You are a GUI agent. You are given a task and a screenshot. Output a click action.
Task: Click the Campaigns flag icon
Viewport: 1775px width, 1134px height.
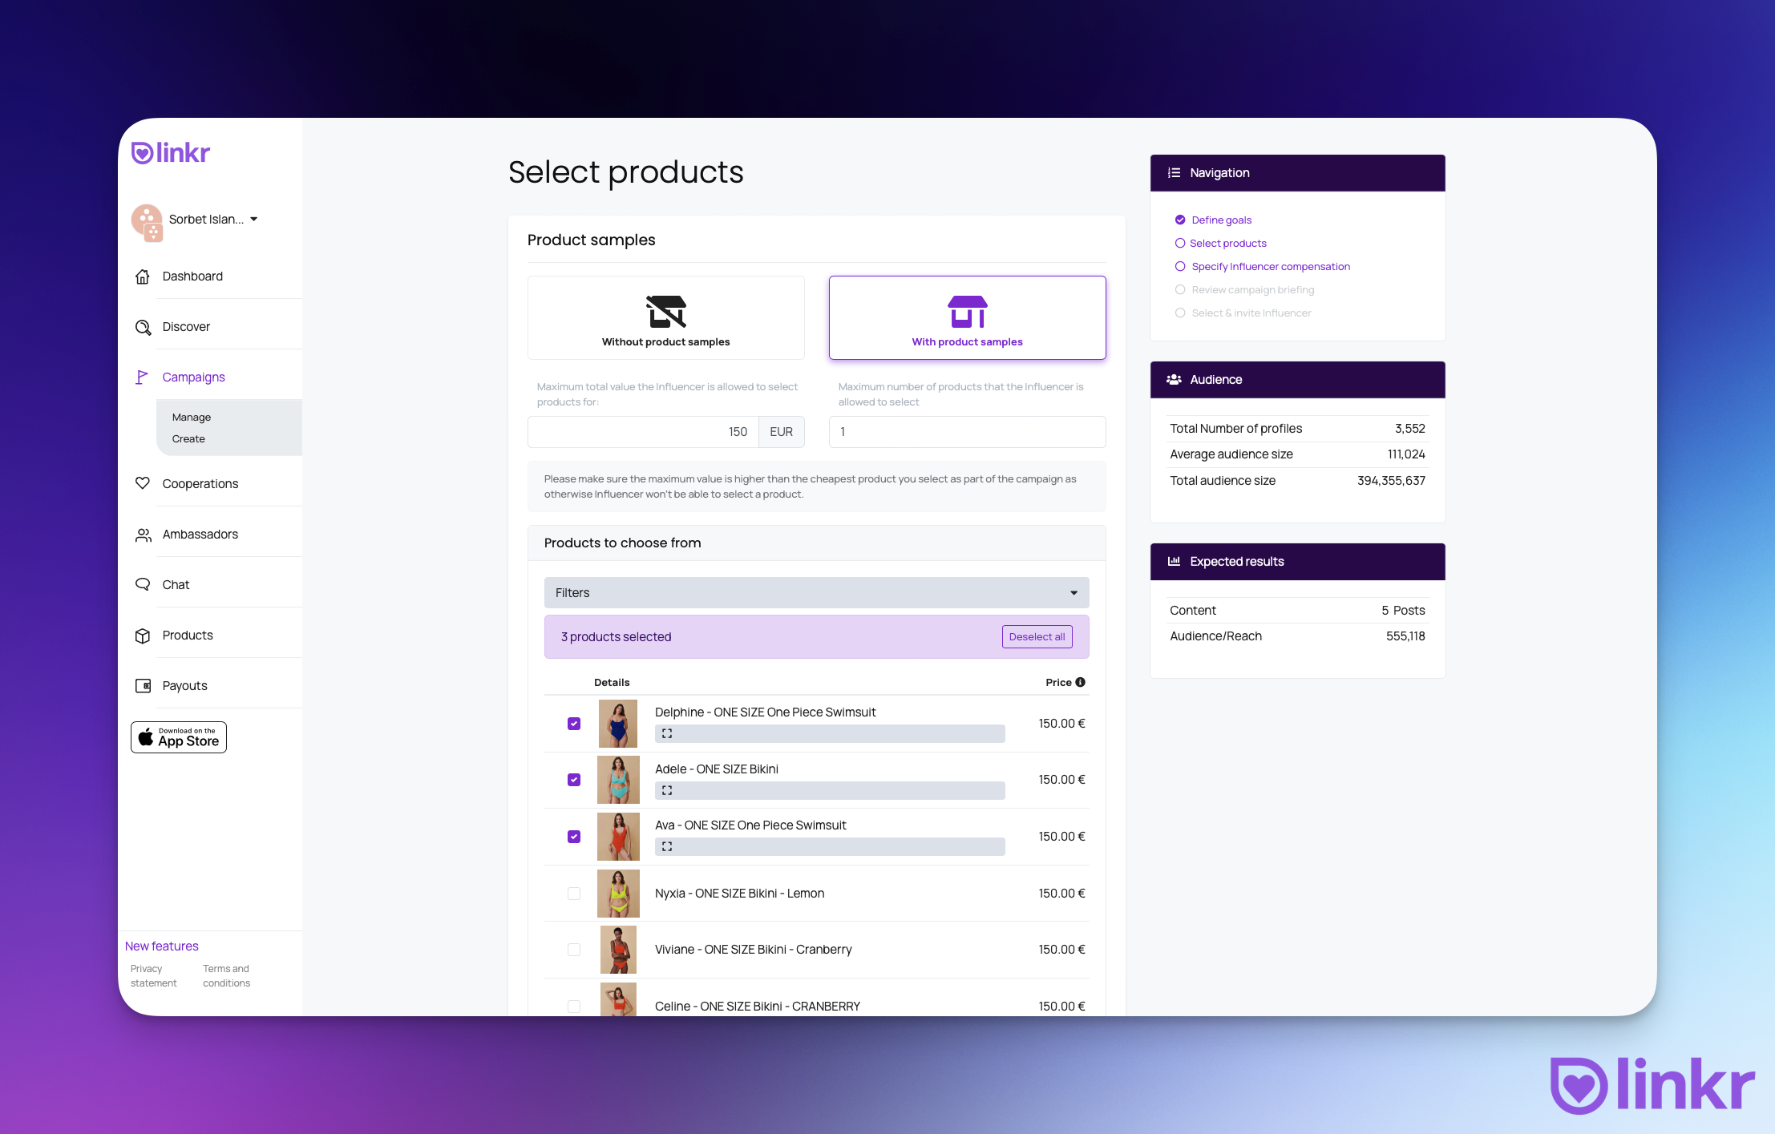(143, 377)
